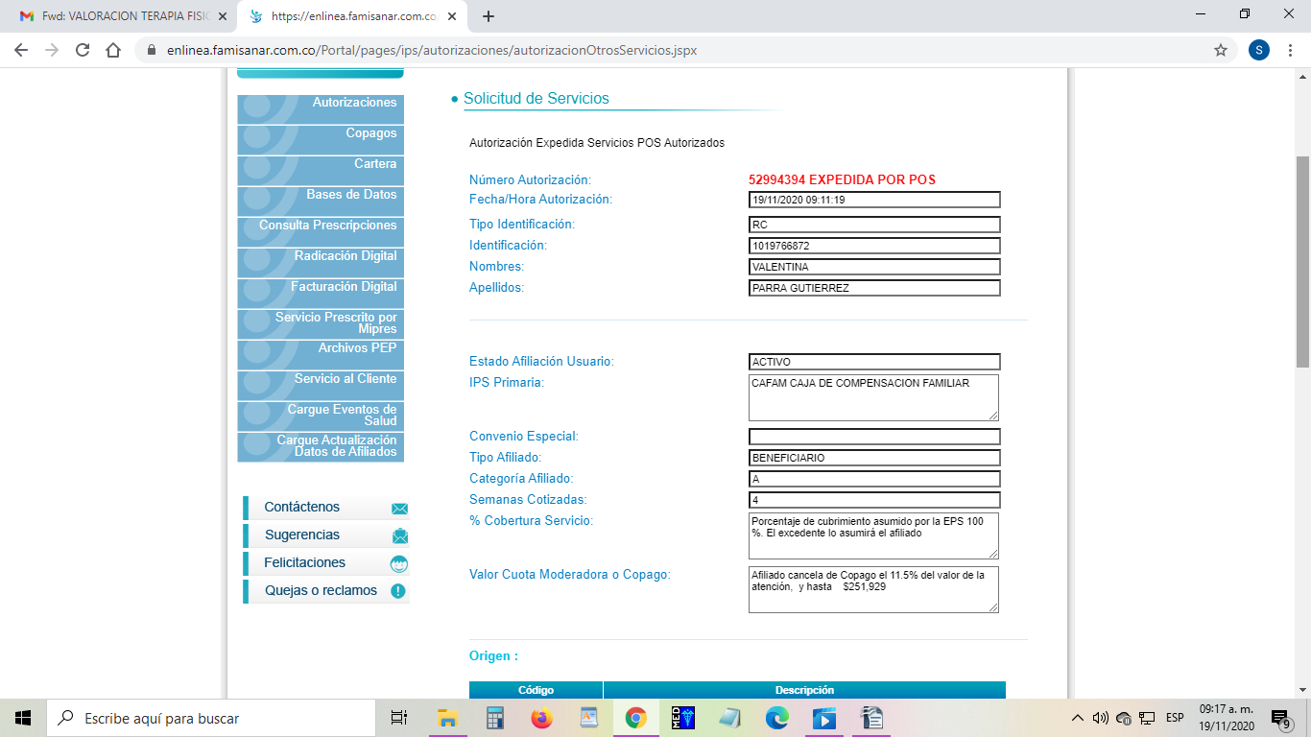Screen dimensions: 1311x737
Task: Go to the browser home page icon
Action: pos(113,50)
